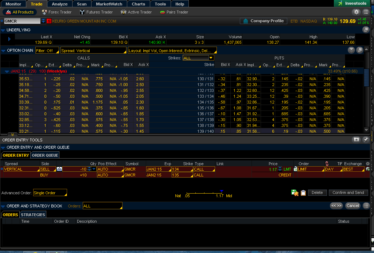374x253 pixels.
Task: Take snapshot with Order Entry Tools camera icon
Action: 357,140
